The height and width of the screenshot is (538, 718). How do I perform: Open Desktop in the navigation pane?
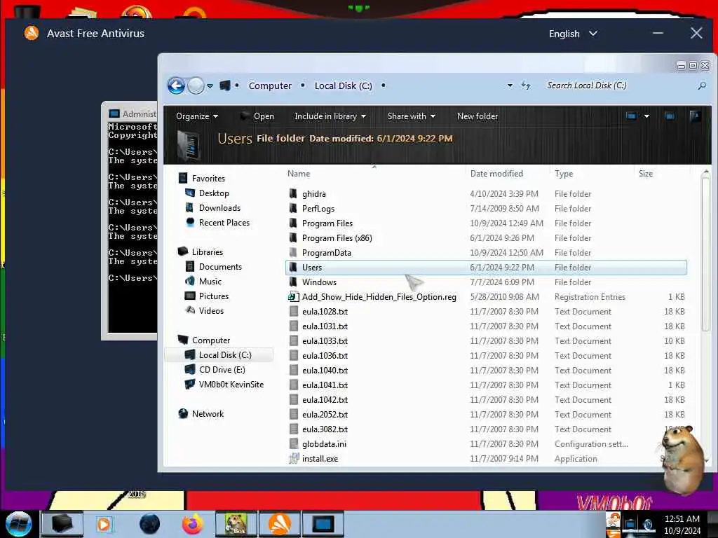(207, 193)
